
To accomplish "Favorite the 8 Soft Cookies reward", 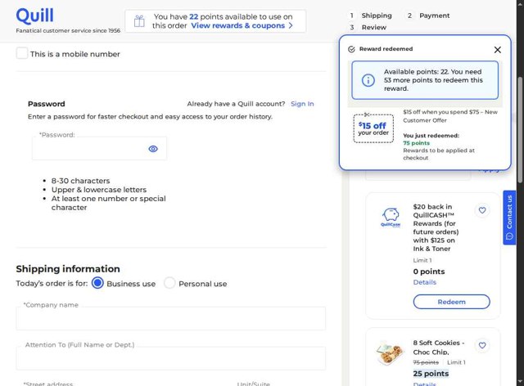I will click(482, 345).
